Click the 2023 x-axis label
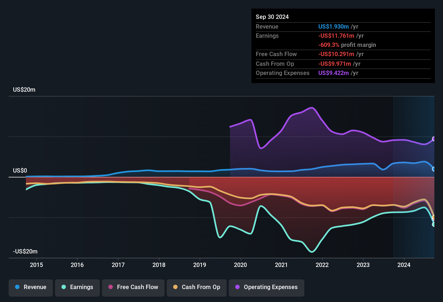Viewport: 443px width, 302px height. pos(363,265)
